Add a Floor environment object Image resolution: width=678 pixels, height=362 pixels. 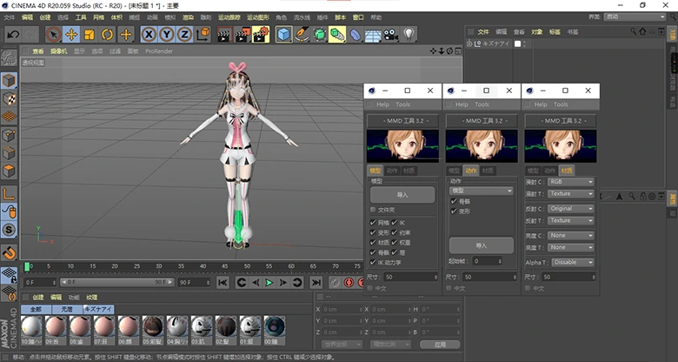373,34
